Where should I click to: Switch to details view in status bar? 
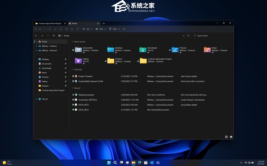click(226, 137)
